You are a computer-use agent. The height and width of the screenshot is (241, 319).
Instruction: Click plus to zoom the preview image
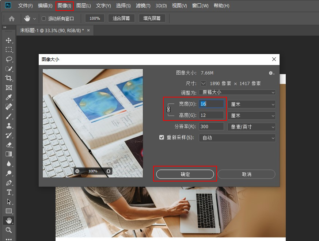click(x=108, y=171)
